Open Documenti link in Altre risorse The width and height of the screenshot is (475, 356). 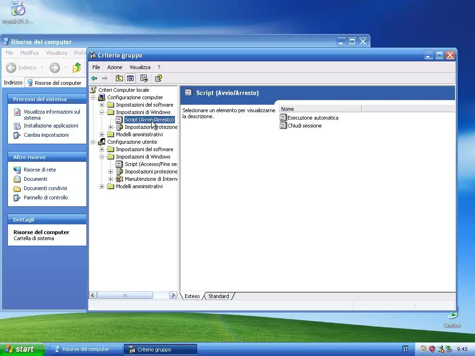(x=35, y=179)
